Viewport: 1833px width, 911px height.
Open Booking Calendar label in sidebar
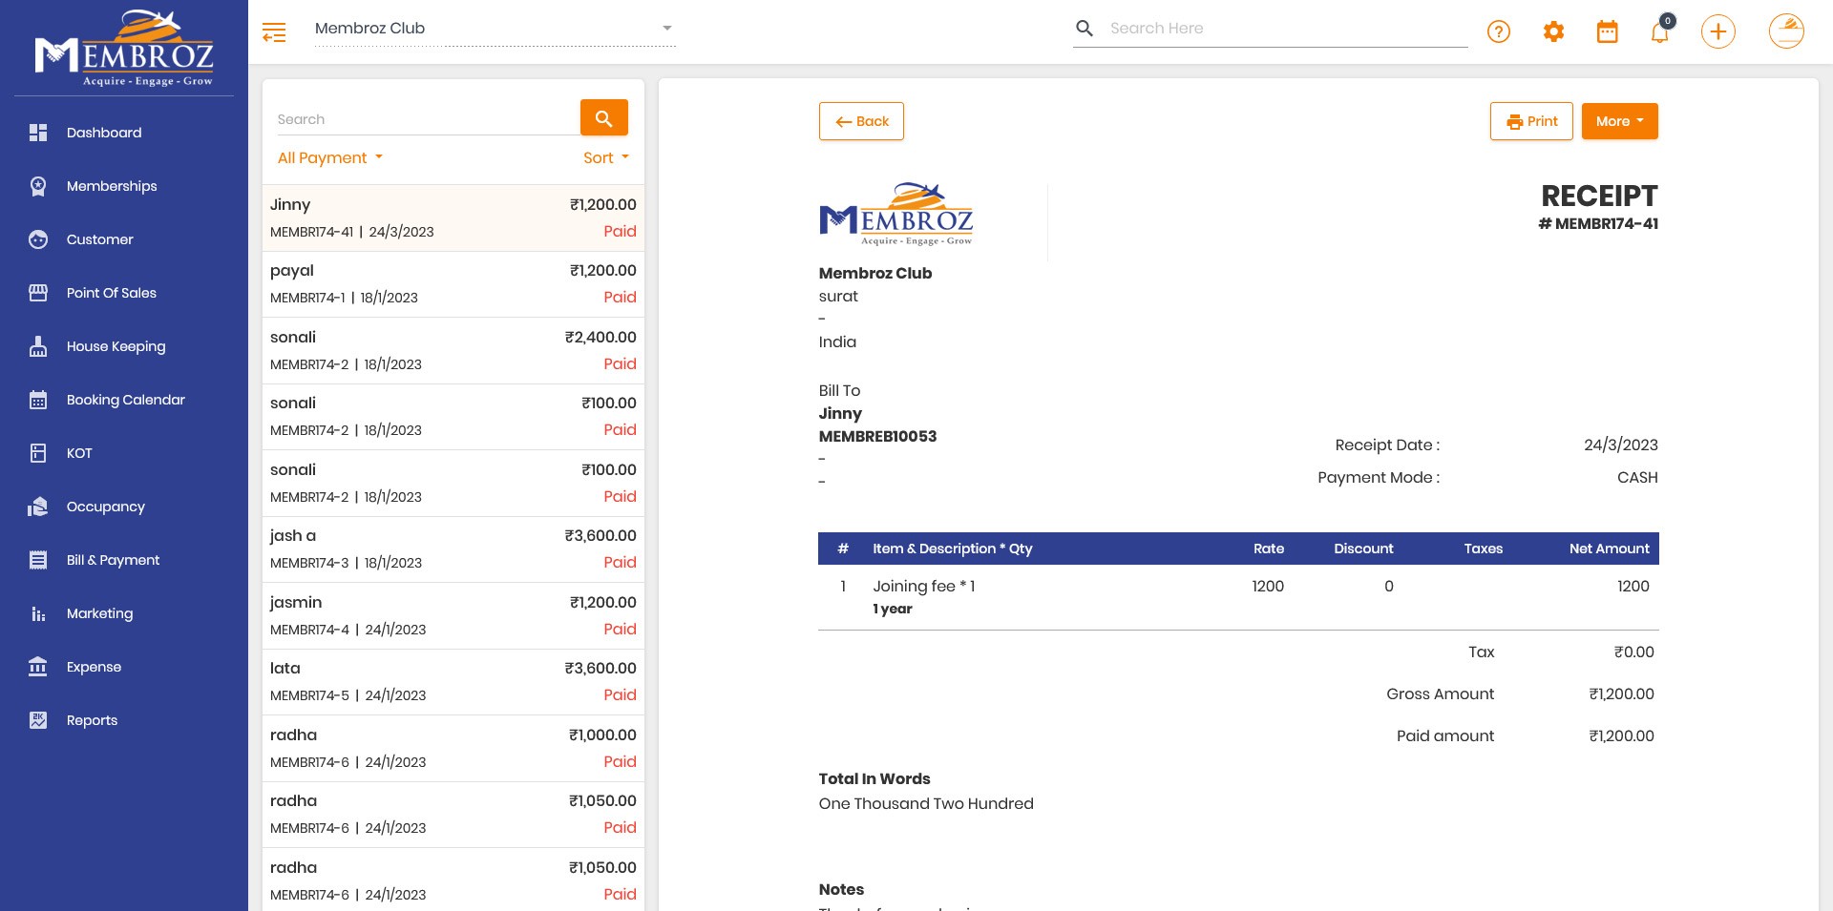click(126, 400)
